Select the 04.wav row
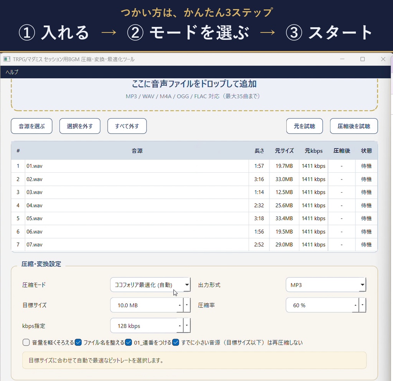393x381 pixels. coord(194,205)
